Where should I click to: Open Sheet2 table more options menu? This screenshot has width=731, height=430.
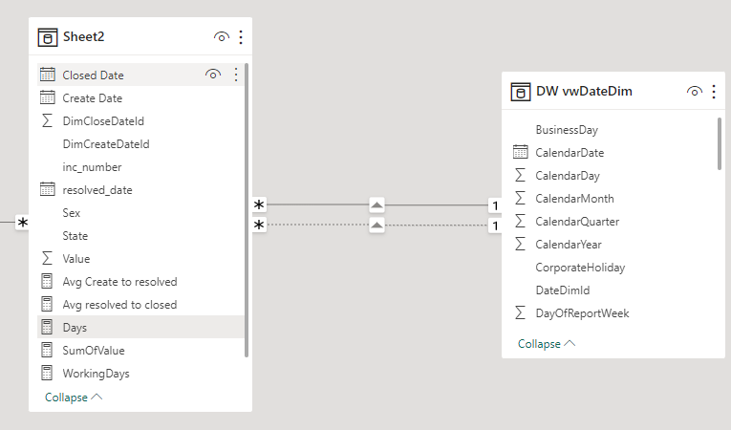(x=241, y=37)
